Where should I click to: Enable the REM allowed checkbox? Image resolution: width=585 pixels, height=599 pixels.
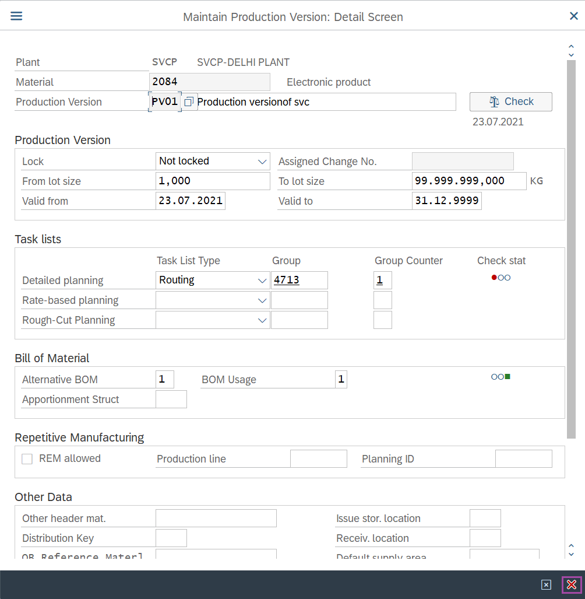pos(27,459)
